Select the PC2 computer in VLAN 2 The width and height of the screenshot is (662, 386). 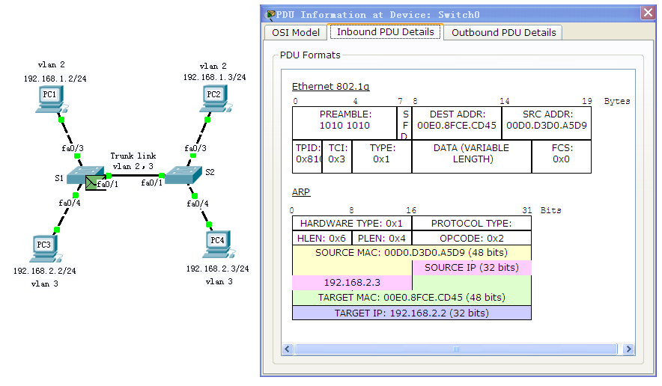(x=214, y=99)
